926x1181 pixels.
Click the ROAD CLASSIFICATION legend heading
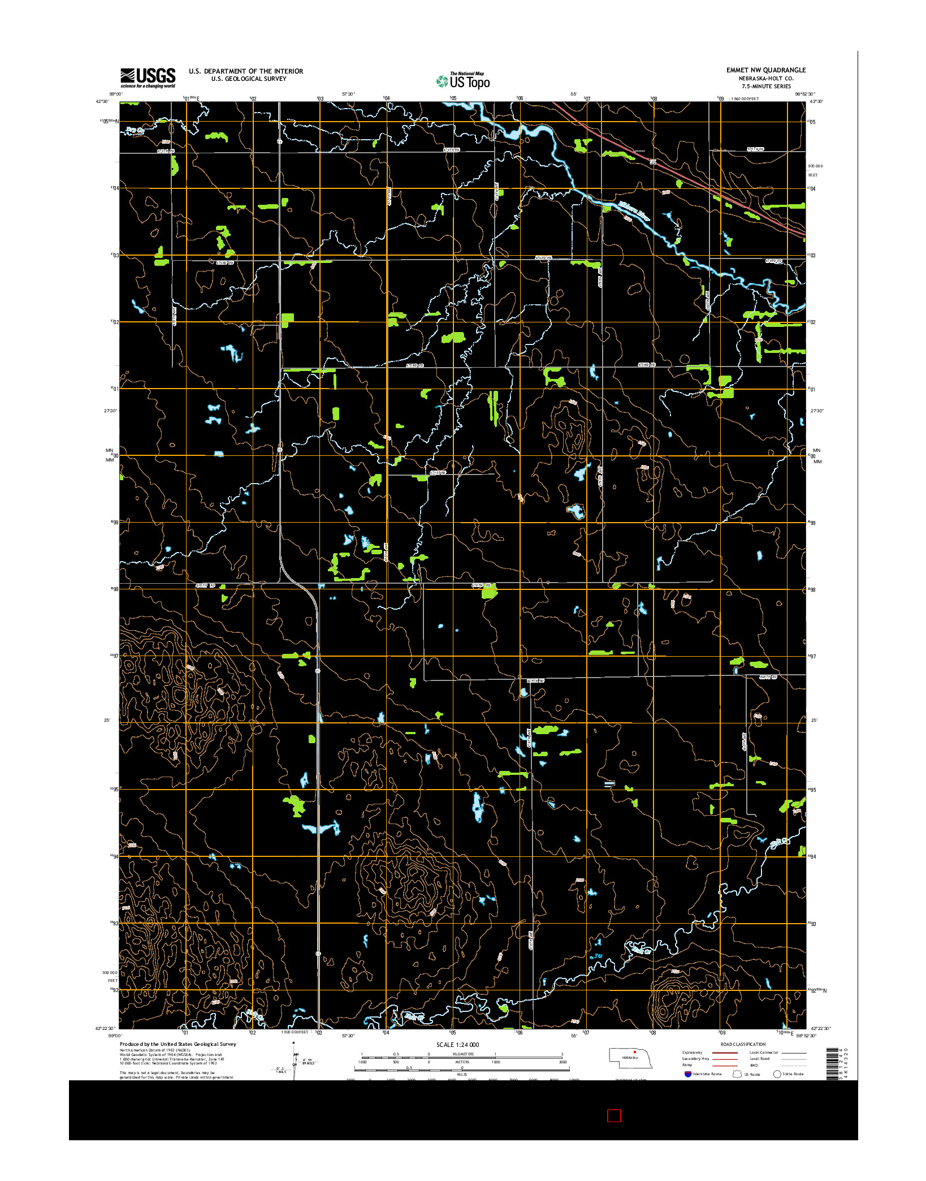pos(743,1044)
